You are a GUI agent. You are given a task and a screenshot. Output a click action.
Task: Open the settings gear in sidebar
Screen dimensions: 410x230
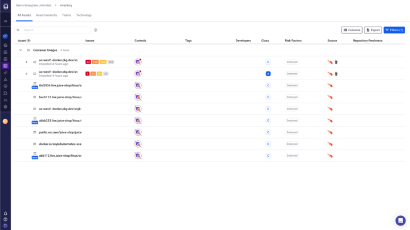click(5, 107)
